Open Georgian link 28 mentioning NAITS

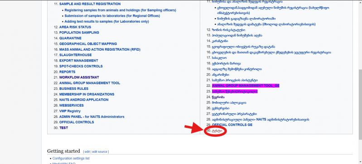(261, 120)
